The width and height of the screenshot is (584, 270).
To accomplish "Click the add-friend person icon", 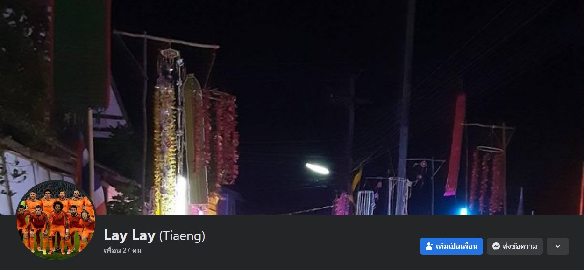I will click(429, 246).
